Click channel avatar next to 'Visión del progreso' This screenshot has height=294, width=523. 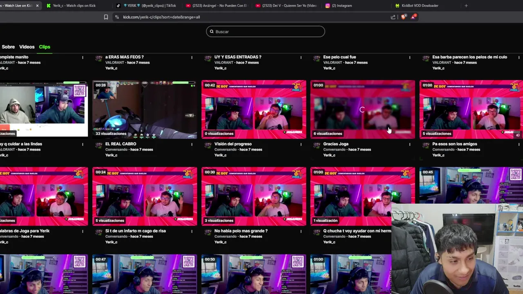point(208,145)
